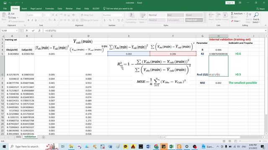
Task: Click the Insert Function fx icon
Action: (x=39, y=30)
